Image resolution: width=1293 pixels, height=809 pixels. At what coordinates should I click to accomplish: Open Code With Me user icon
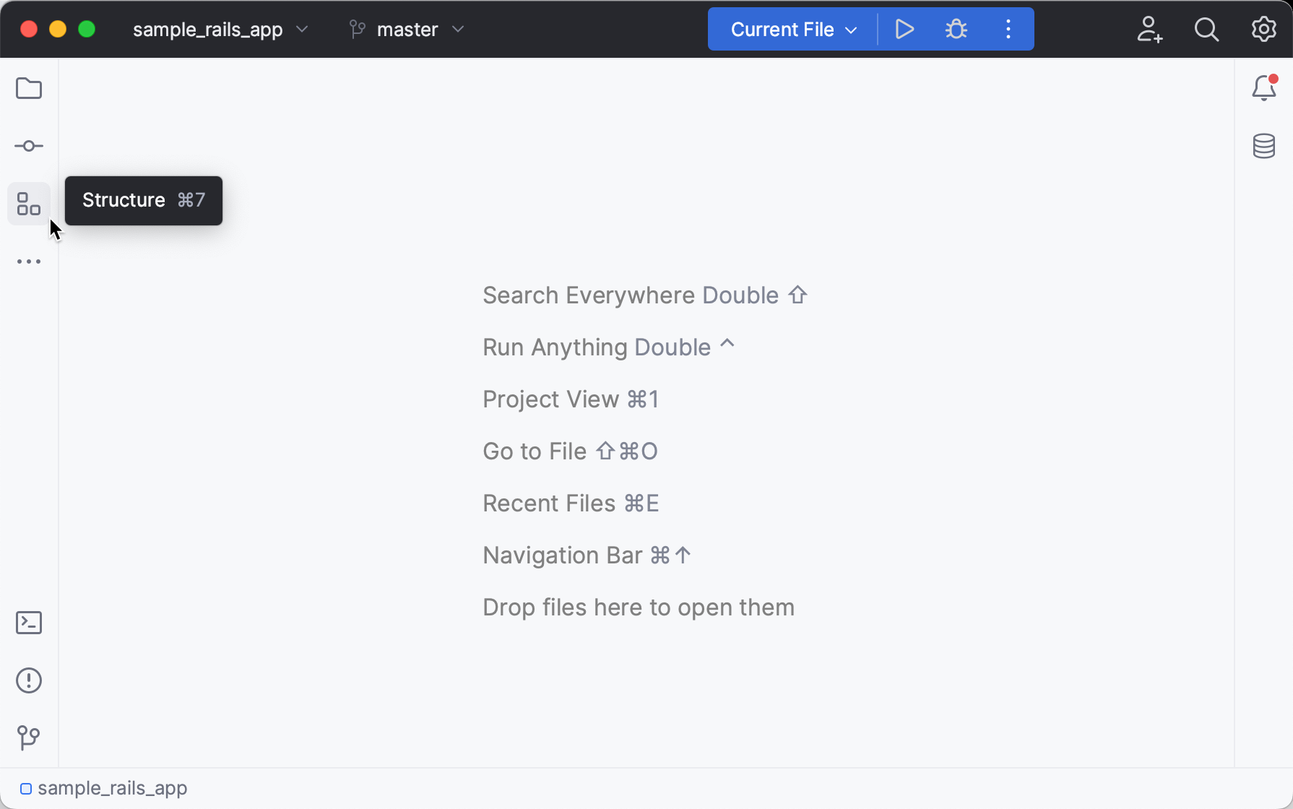1149,30
